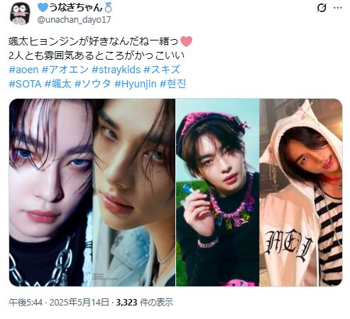Open the #straykids hashtag
Screen dimensions: 350x319
point(116,70)
